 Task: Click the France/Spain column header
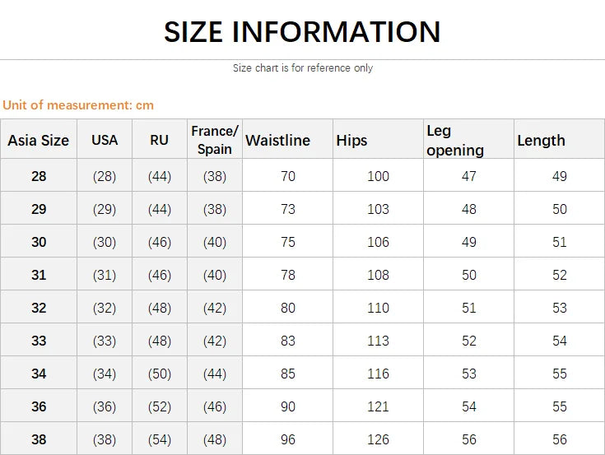215,140
